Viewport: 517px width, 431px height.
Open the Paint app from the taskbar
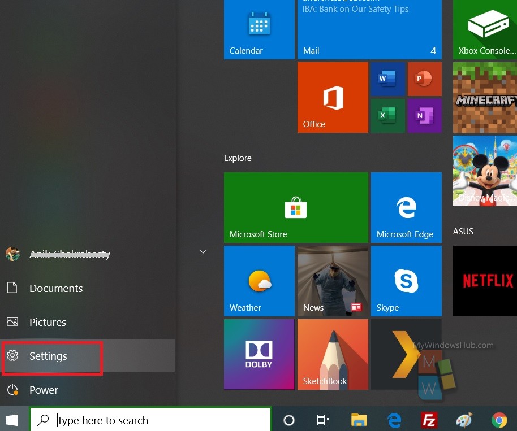(x=464, y=420)
